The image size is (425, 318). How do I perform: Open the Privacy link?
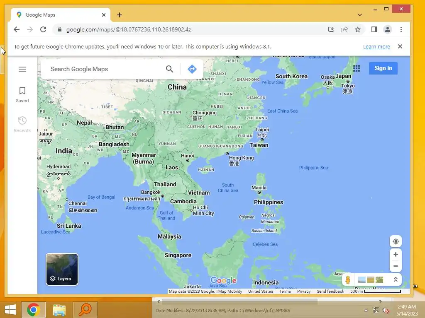304,291
